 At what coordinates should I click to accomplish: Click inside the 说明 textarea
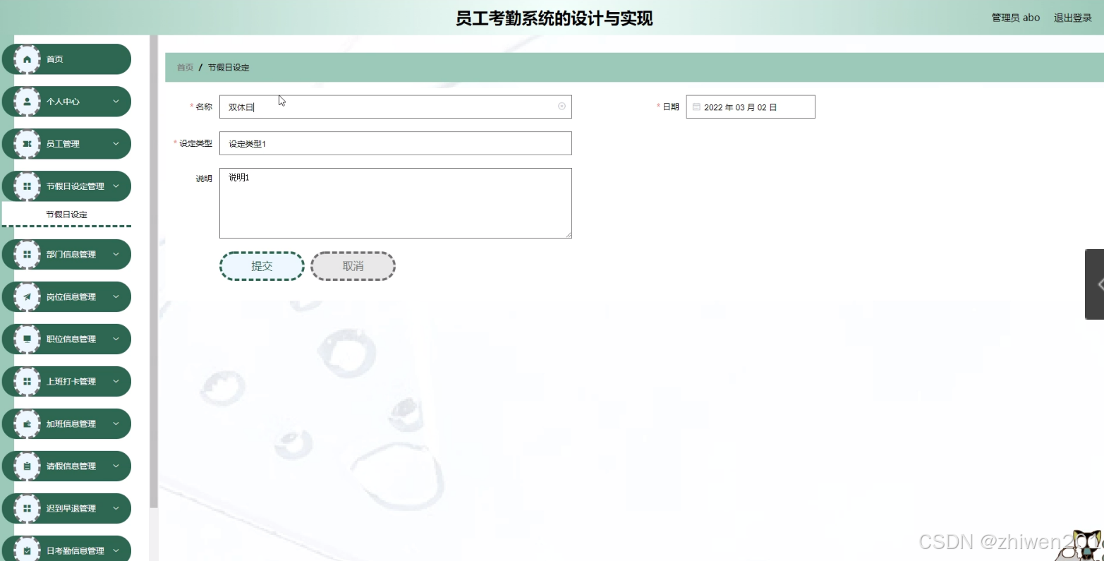point(395,203)
